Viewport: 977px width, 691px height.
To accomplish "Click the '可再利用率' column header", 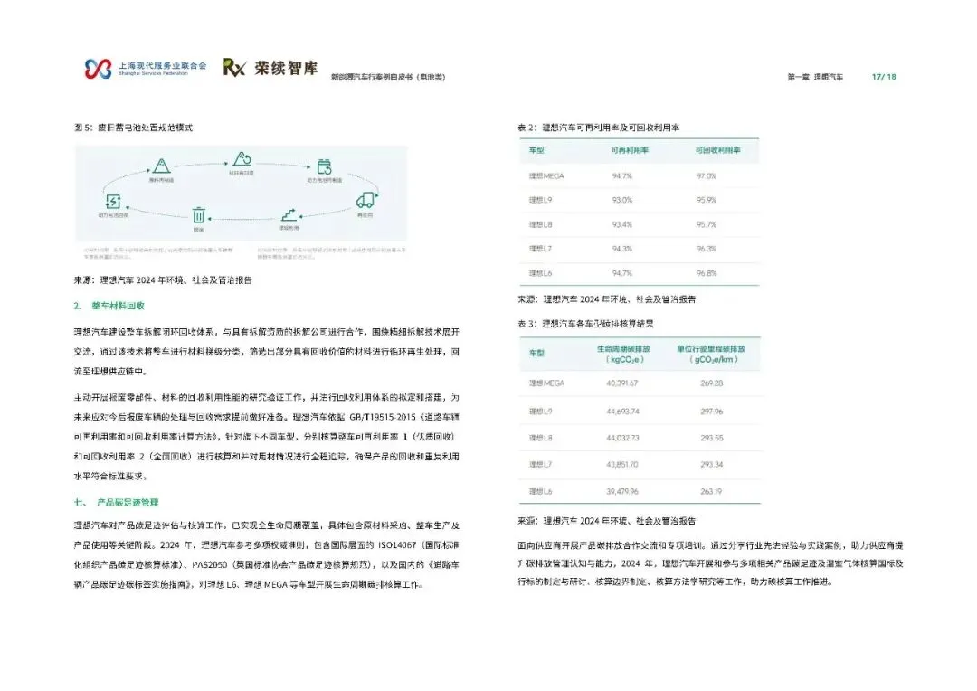I will [x=630, y=150].
